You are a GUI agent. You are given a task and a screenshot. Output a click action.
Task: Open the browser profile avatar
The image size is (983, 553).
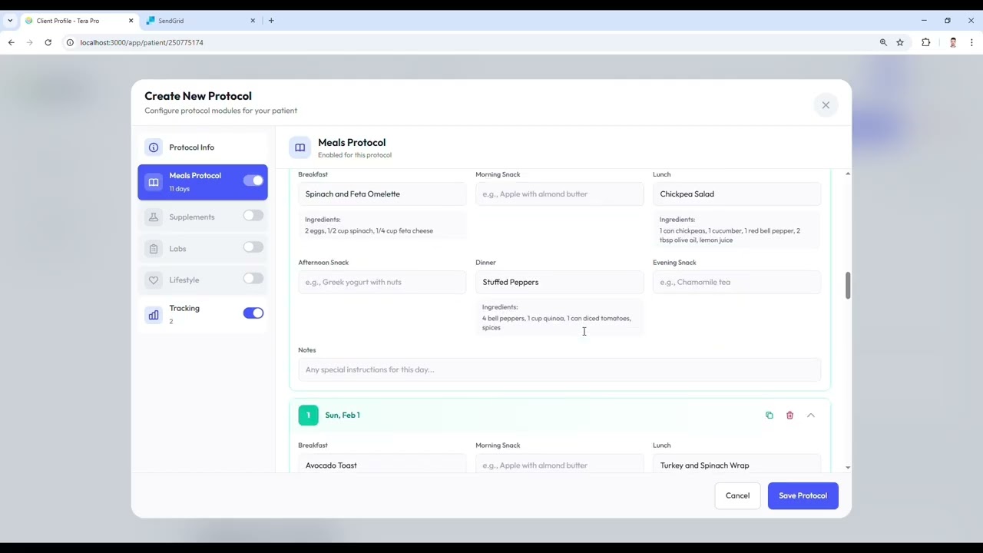[953, 42]
